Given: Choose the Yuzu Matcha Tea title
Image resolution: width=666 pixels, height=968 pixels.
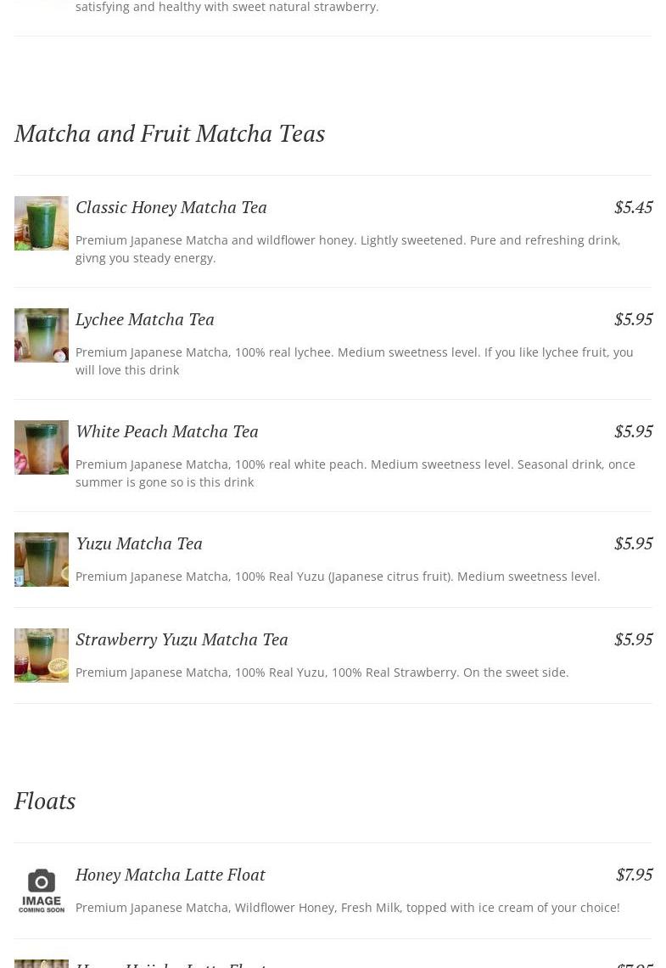Looking at the screenshot, I should tap(139, 543).
